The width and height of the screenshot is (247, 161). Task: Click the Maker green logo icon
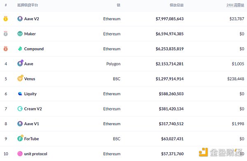pyautogui.click(x=20, y=34)
